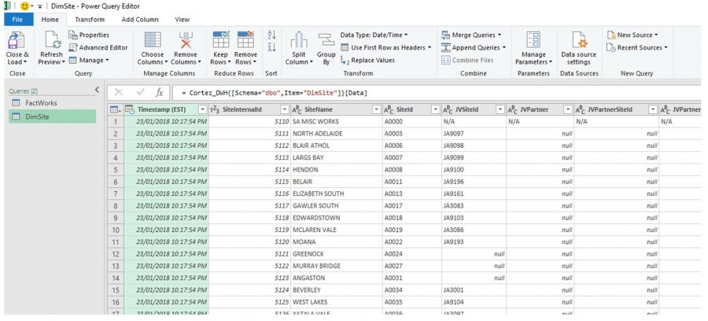Cancel formula with the X icon

tap(119, 93)
